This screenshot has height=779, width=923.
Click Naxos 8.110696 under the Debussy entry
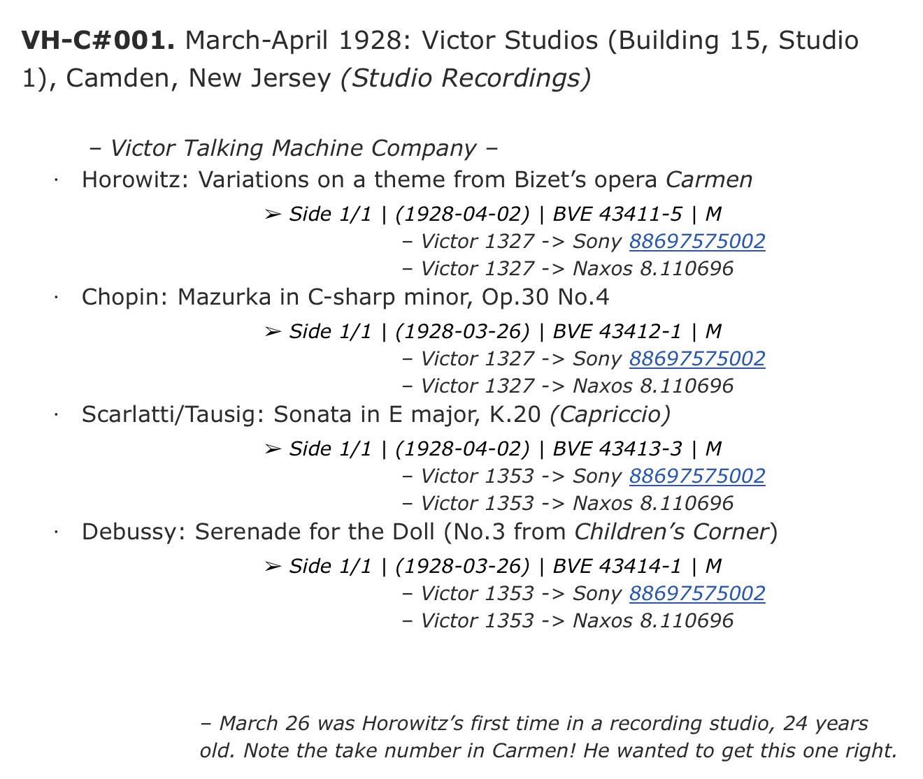[653, 620]
